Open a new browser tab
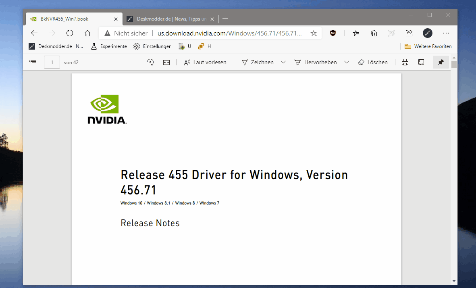 tap(225, 19)
